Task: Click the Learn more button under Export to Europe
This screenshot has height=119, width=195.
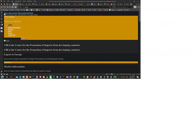Action: (71, 62)
